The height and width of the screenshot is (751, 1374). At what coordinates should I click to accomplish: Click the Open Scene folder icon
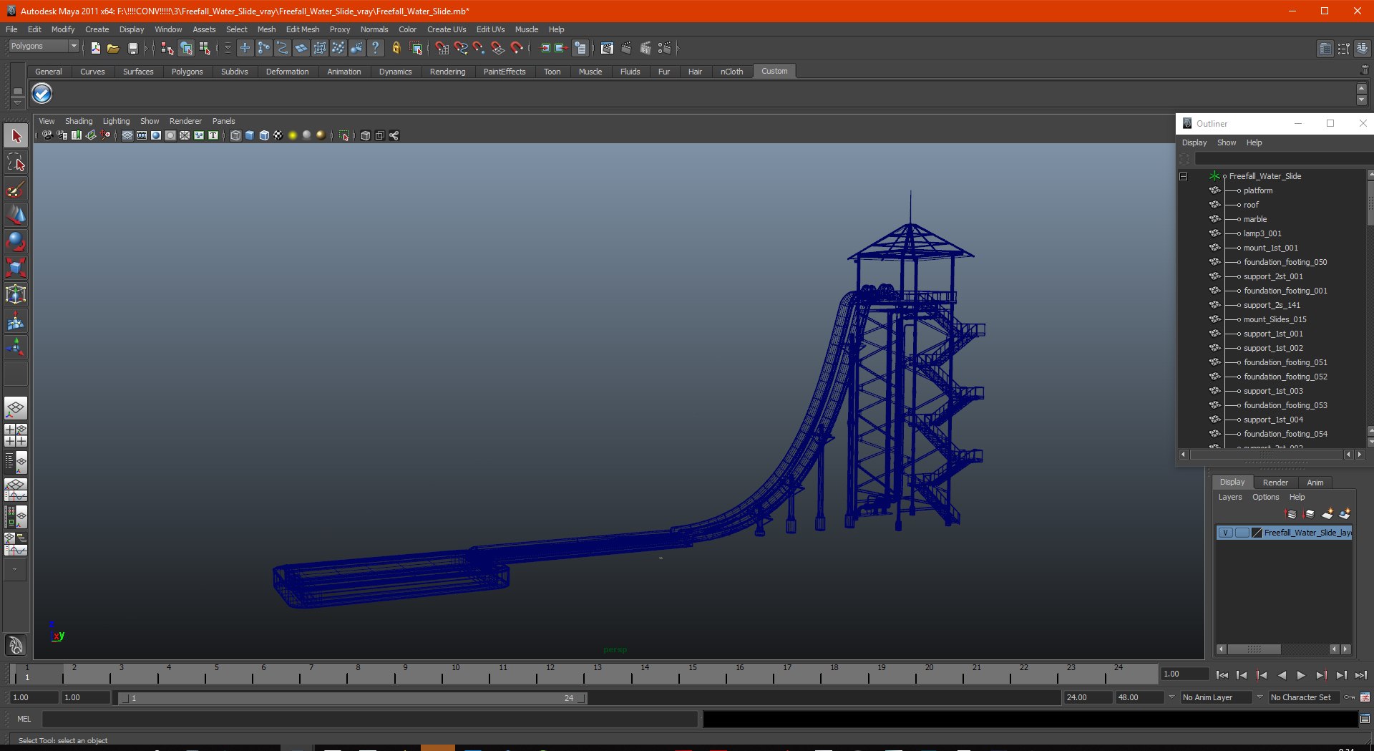pos(113,48)
